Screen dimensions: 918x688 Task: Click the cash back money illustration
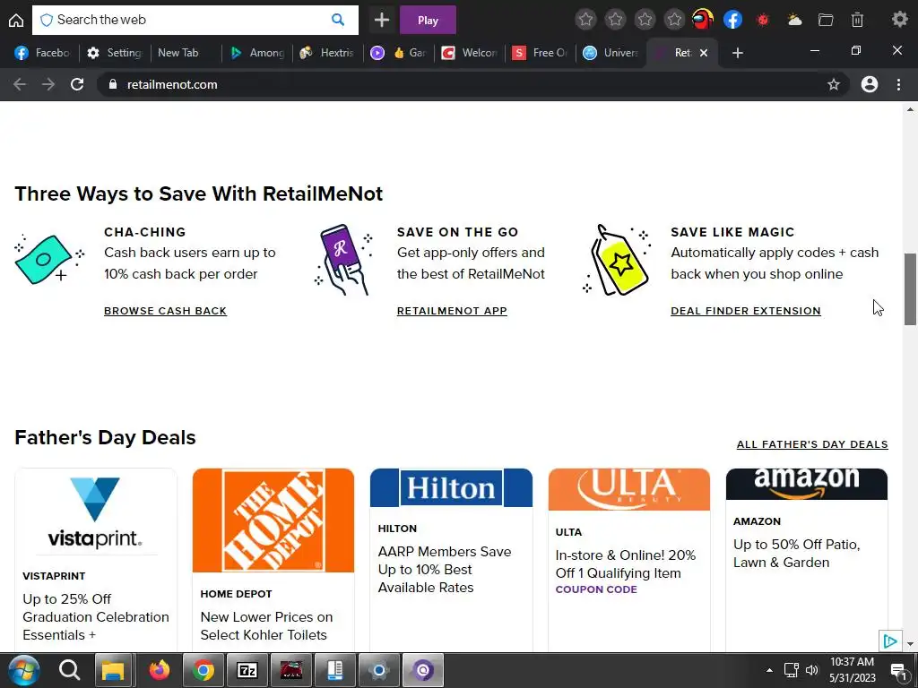pyautogui.click(x=49, y=259)
